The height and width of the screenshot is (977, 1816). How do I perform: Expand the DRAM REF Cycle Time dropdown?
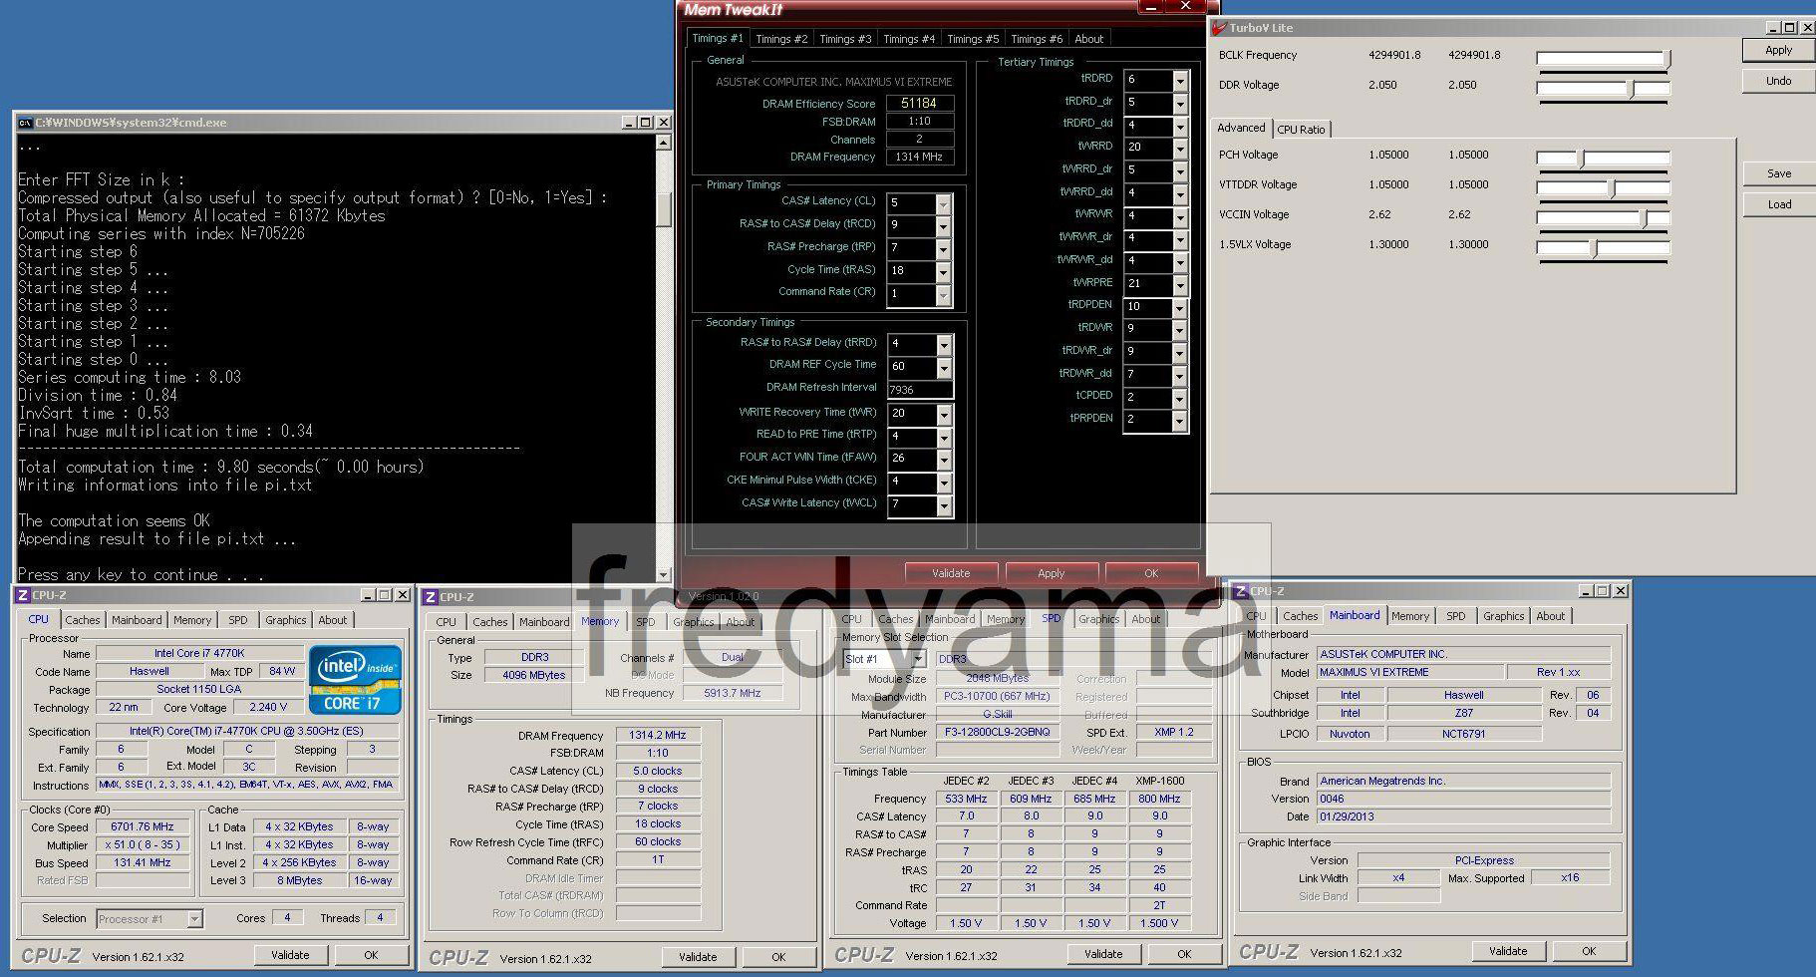coord(943,367)
